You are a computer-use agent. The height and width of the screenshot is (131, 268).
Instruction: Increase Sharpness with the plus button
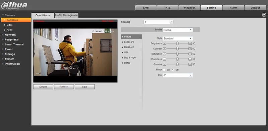(x=190, y=59)
